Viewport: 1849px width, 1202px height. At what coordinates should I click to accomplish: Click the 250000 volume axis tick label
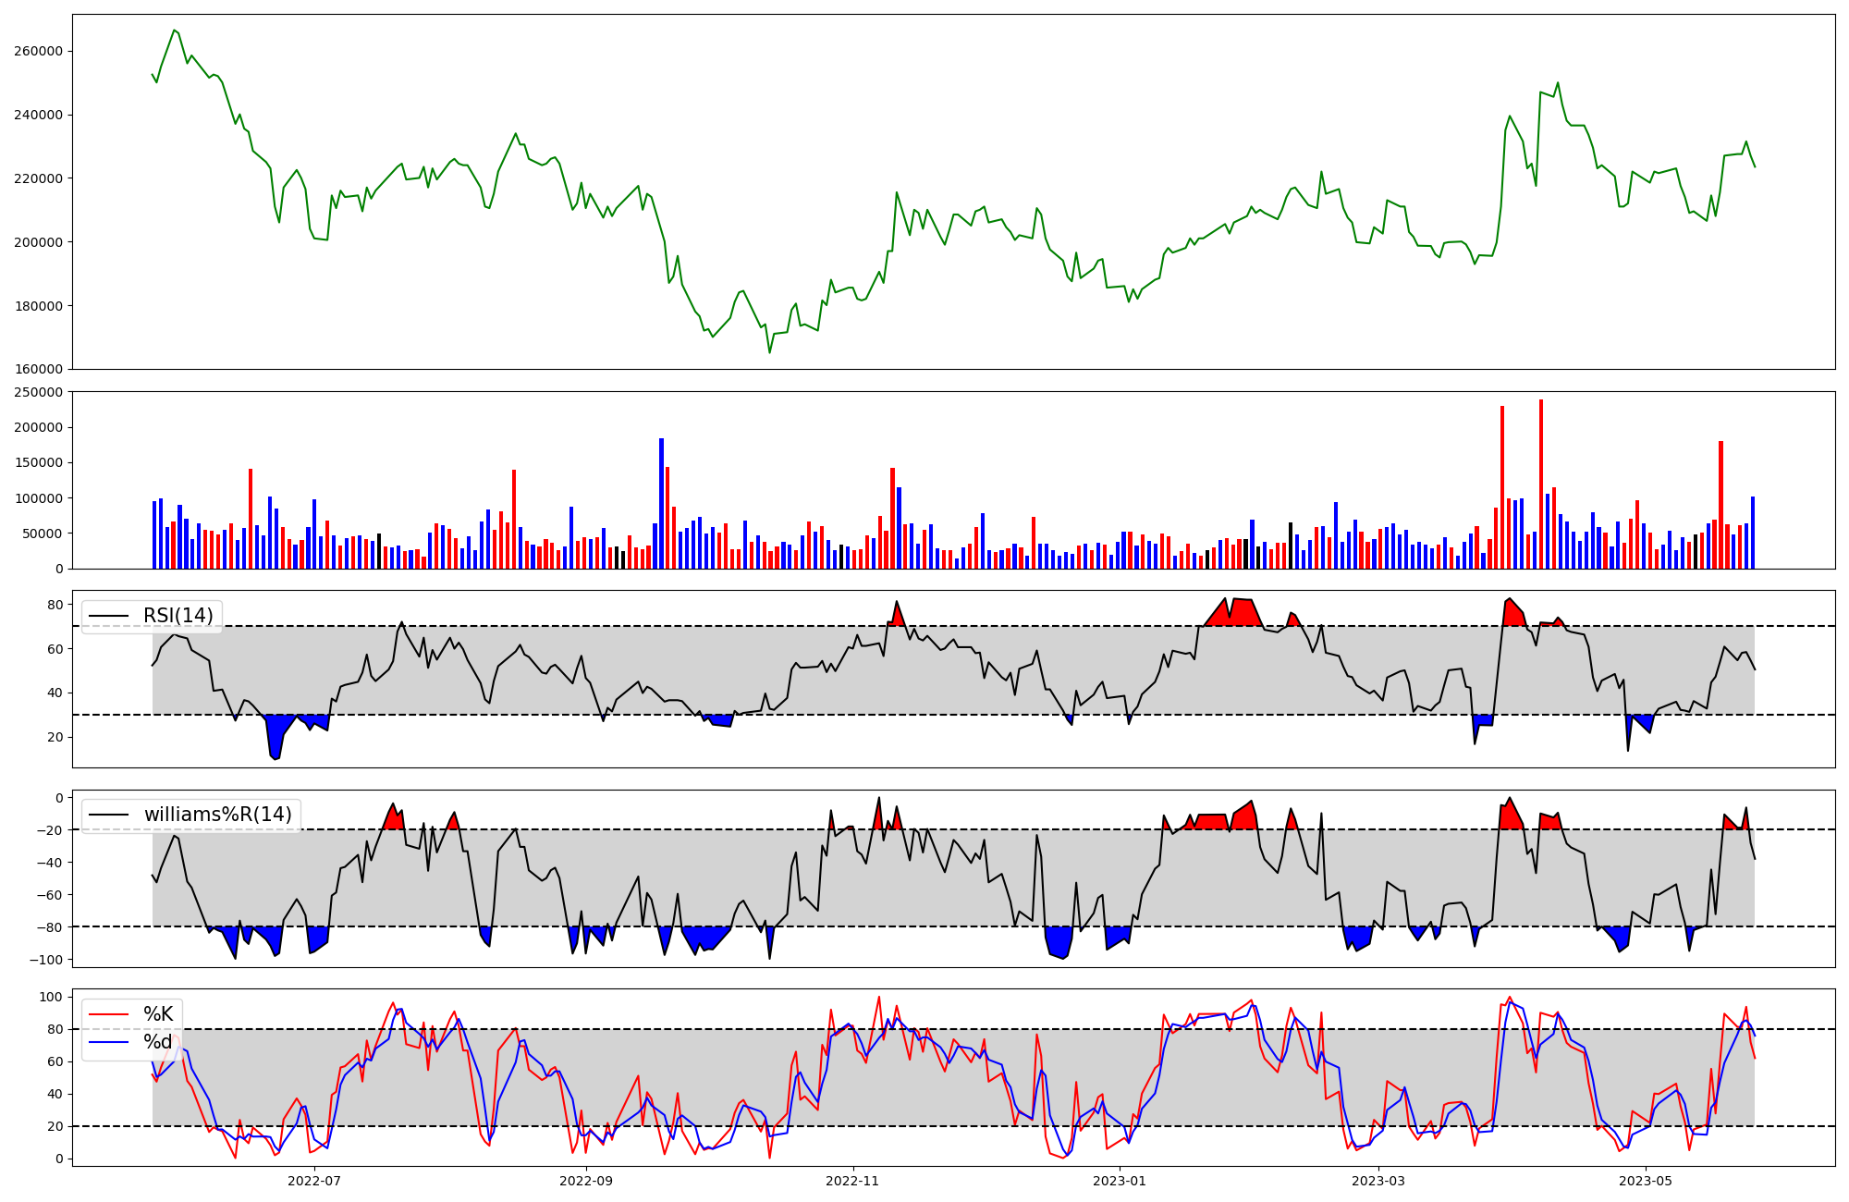(x=38, y=393)
